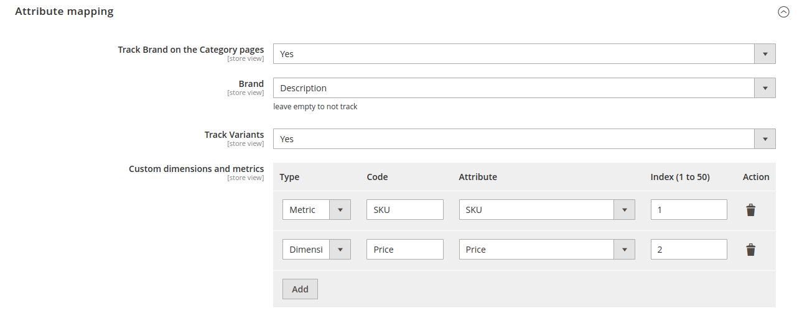Screen dimensions: 802x321
Task: Open the SKU attribute dropdown
Action: click(547, 210)
